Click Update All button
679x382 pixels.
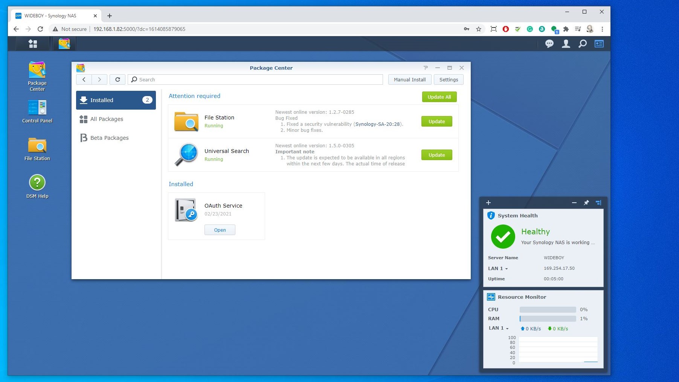[x=439, y=97]
